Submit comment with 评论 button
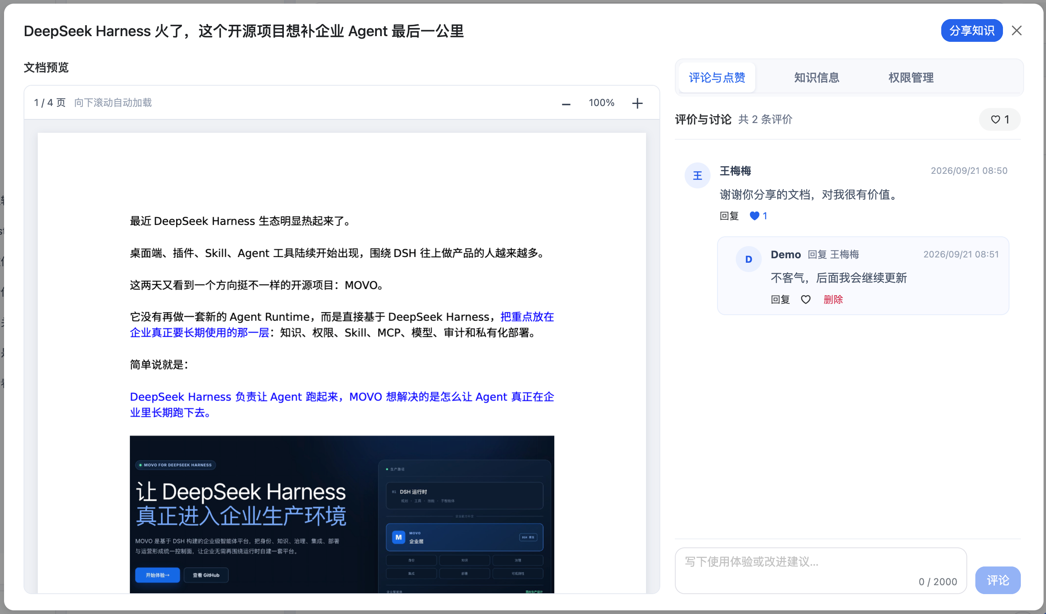This screenshot has height=614, width=1046. pos(997,580)
